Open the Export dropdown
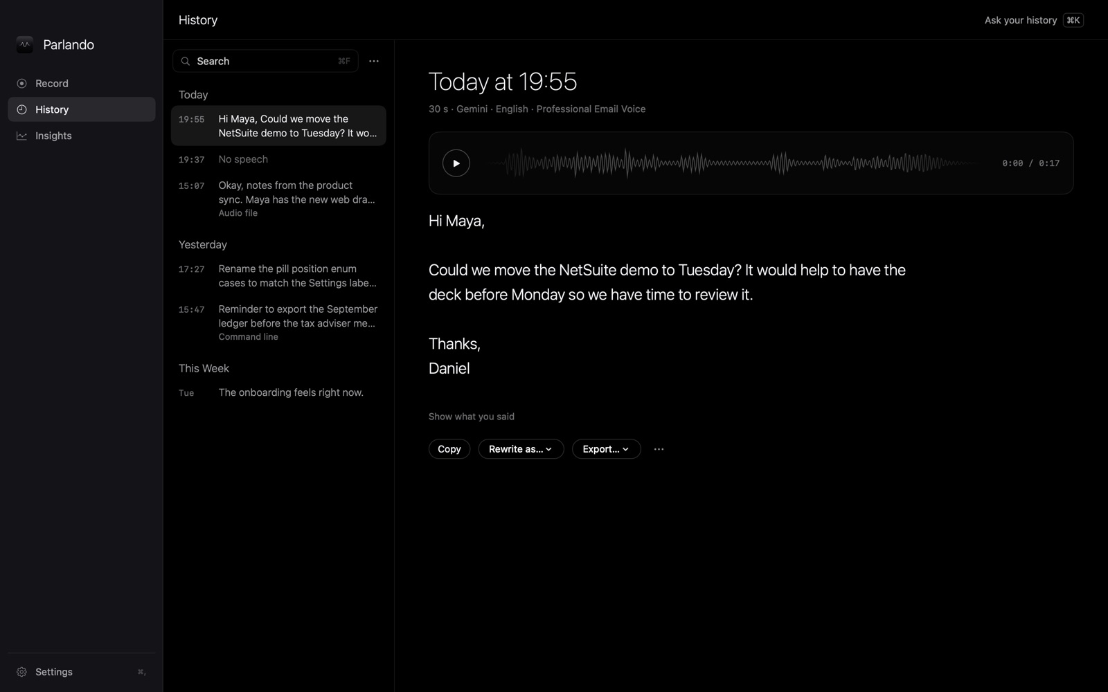Image resolution: width=1108 pixels, height=692 pixels. point(606,449)
